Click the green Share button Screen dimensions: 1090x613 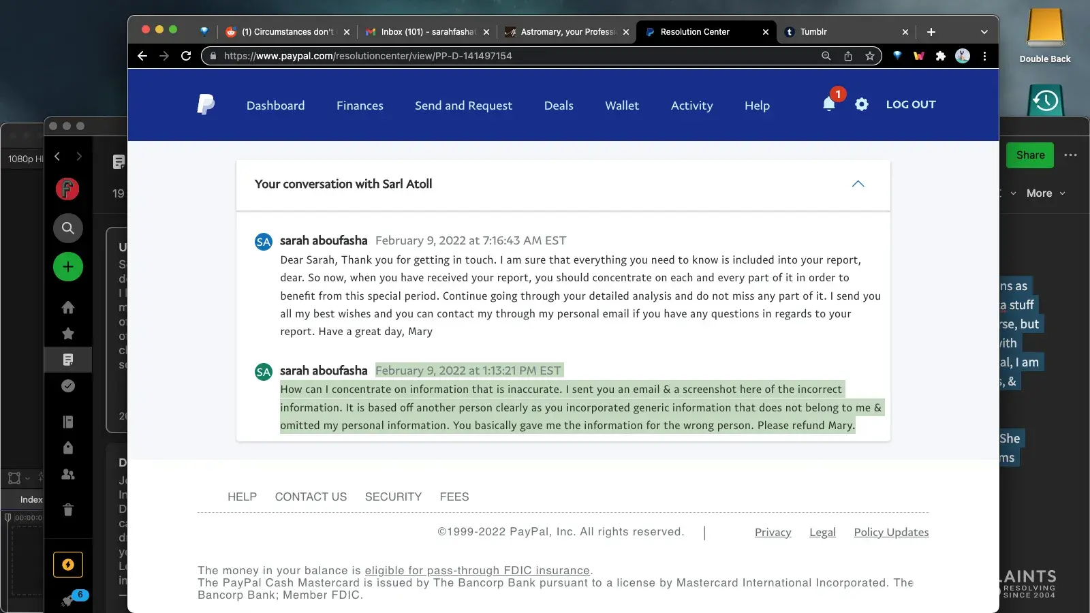pyautogui.click(x=1030, y=155)
